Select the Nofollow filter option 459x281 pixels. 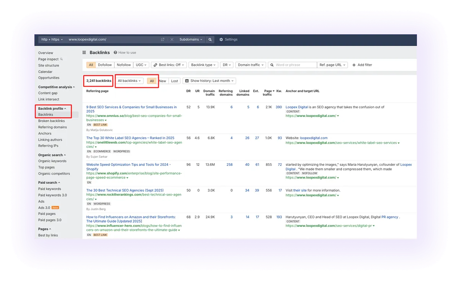point(124,65)
